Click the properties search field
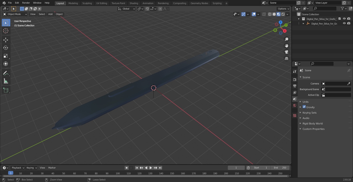This screenshot has width=353, height=182. [x=322, y=64]
